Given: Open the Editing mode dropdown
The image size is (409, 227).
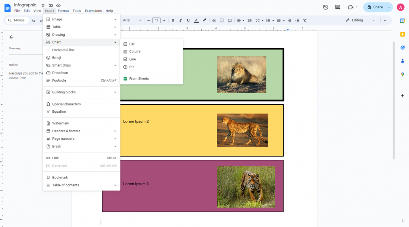Looking at the screenshot, I should tap(360, 20).
